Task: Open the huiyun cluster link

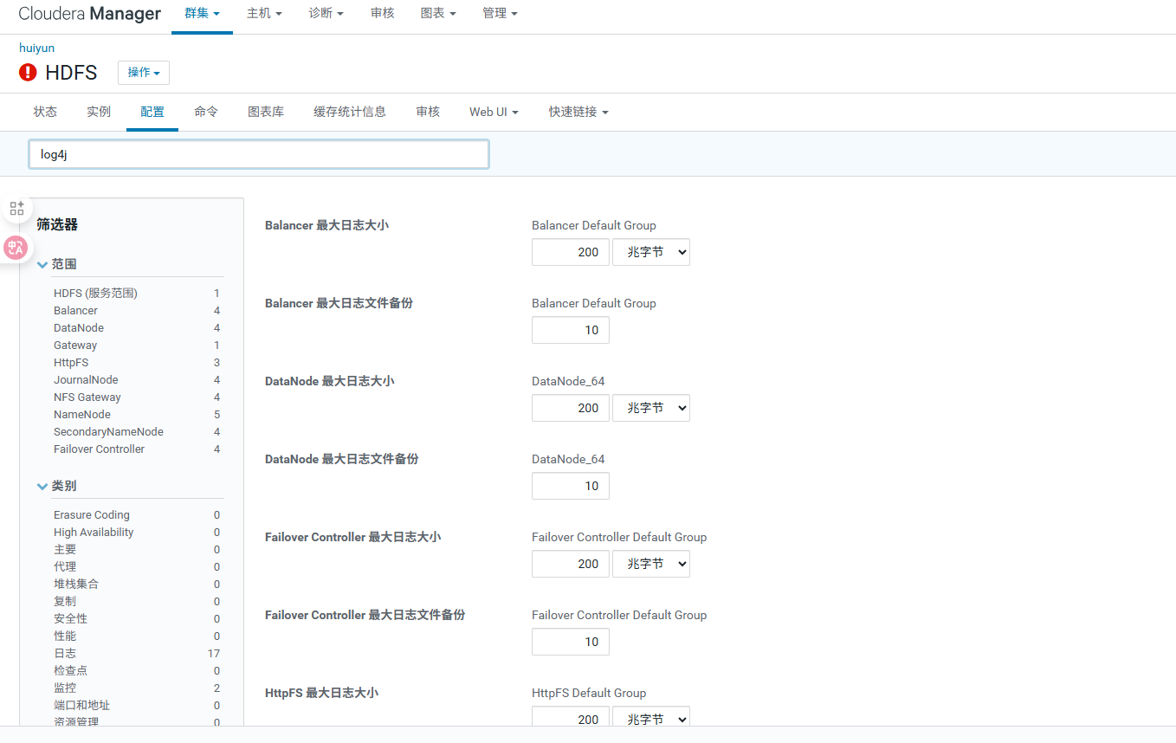Action: coord(36,48)
